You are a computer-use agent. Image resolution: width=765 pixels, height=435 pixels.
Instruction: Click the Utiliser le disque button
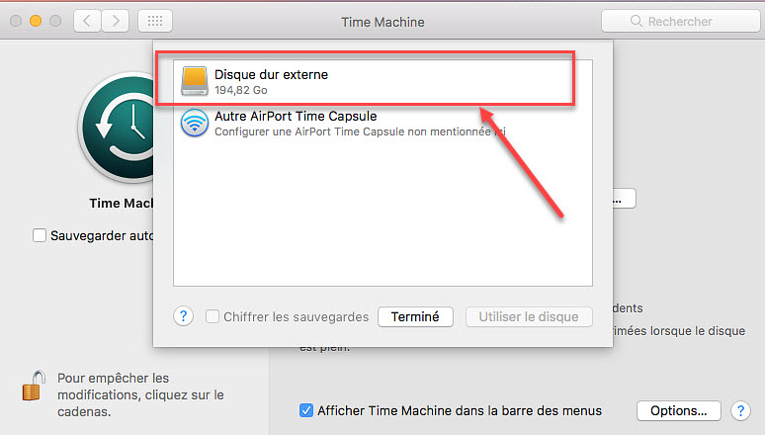529,317
